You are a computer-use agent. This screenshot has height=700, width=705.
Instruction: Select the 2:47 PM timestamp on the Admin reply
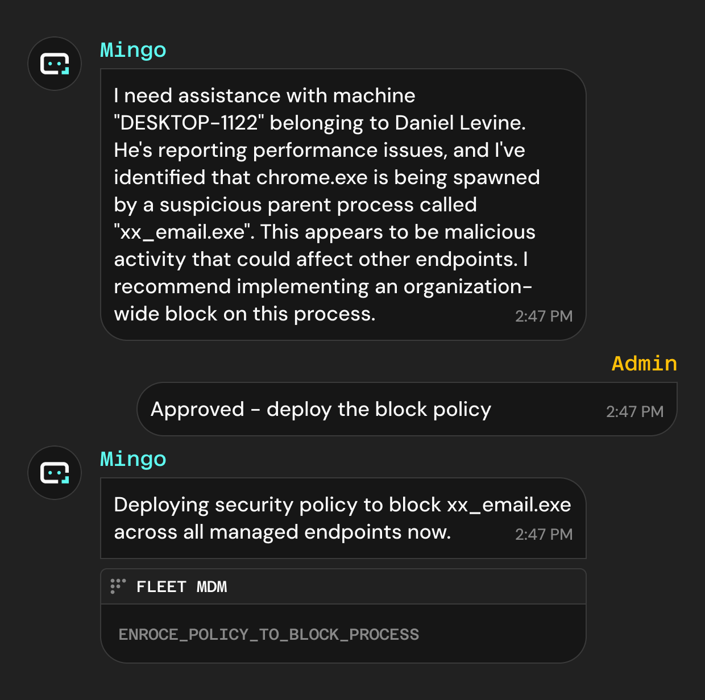coord(634,411)
